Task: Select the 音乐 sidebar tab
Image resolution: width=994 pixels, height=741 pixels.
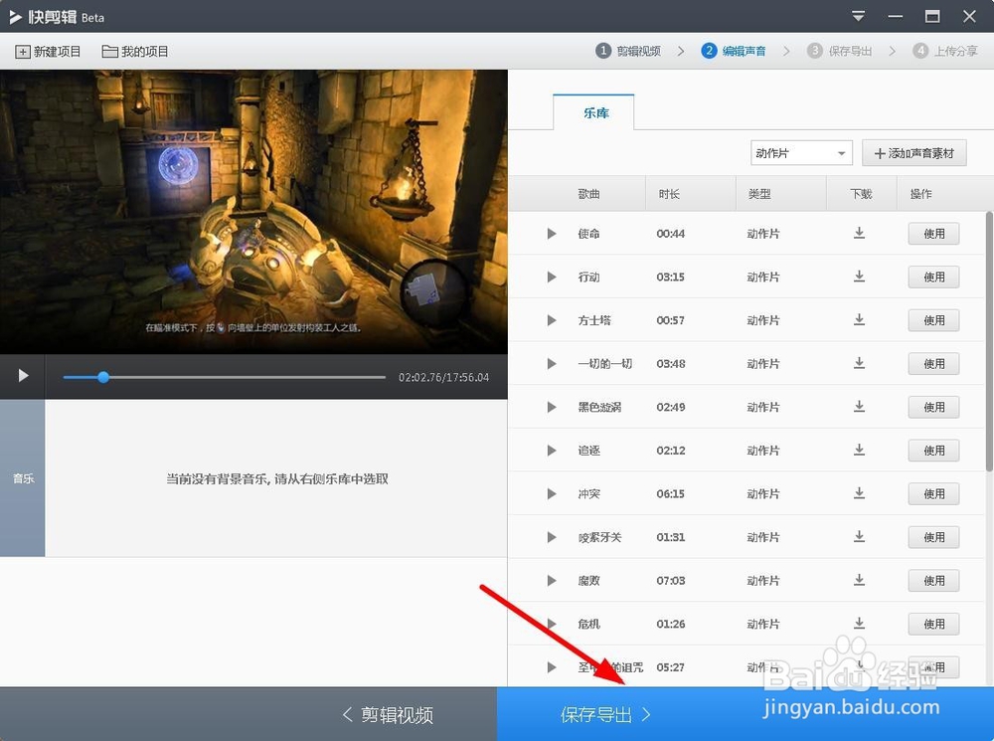Action: [22, 478]
